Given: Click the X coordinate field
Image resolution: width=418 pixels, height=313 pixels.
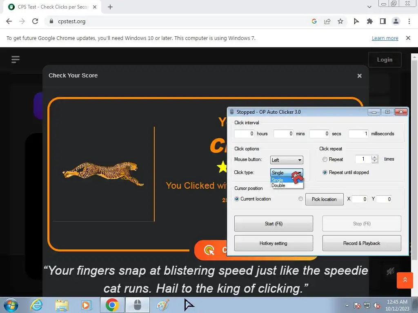Looking at the screenshot, I should (359, 199).
